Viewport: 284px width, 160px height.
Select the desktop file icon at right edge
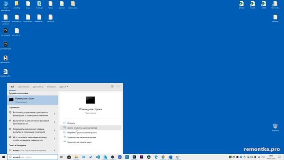[275, 19]
